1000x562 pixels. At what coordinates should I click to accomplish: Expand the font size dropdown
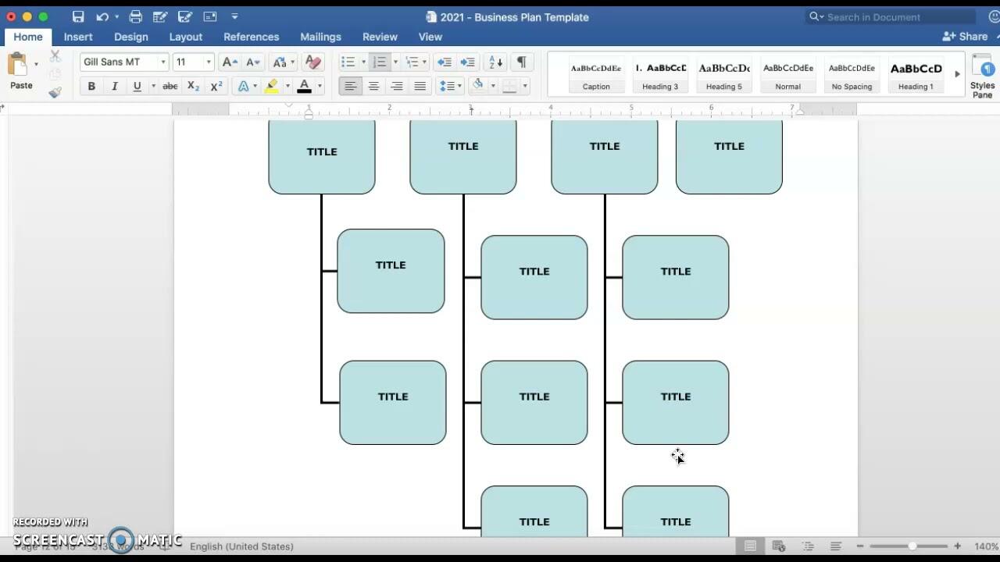pyautogui.click(x=208, y=62)
